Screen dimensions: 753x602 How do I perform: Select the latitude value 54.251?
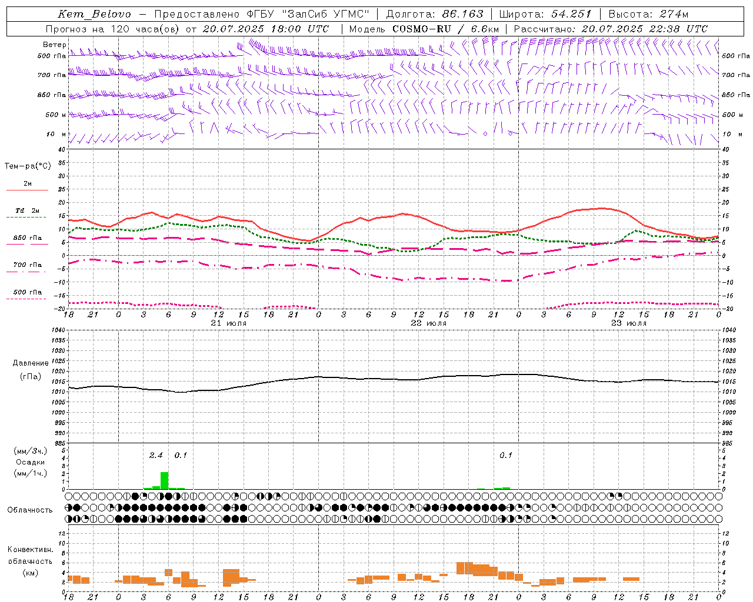571,14
